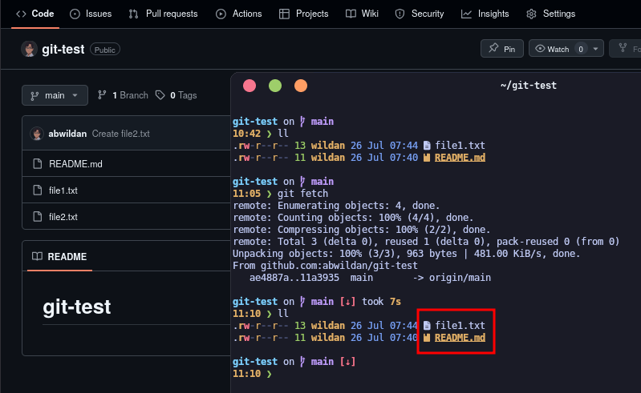View the 0 Tags link
Viewport: 641px width, 393px height.
coord(176,95)
